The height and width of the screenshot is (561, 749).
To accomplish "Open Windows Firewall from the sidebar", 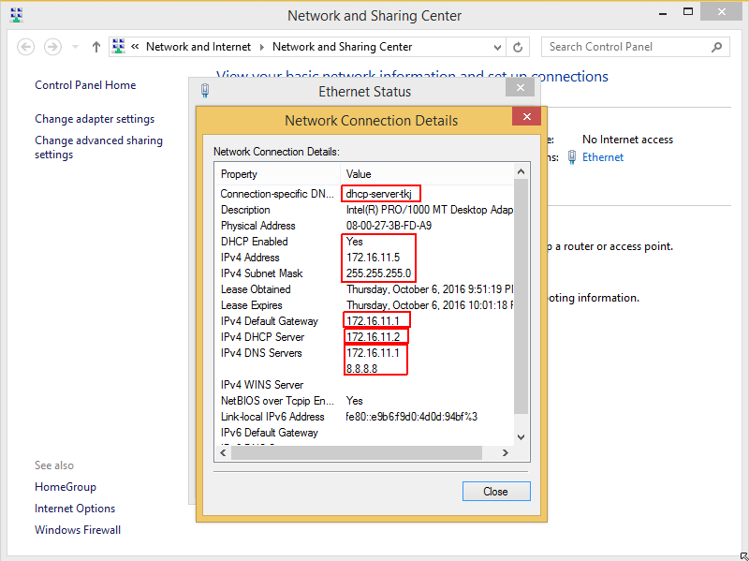I will tap(77, 529).
